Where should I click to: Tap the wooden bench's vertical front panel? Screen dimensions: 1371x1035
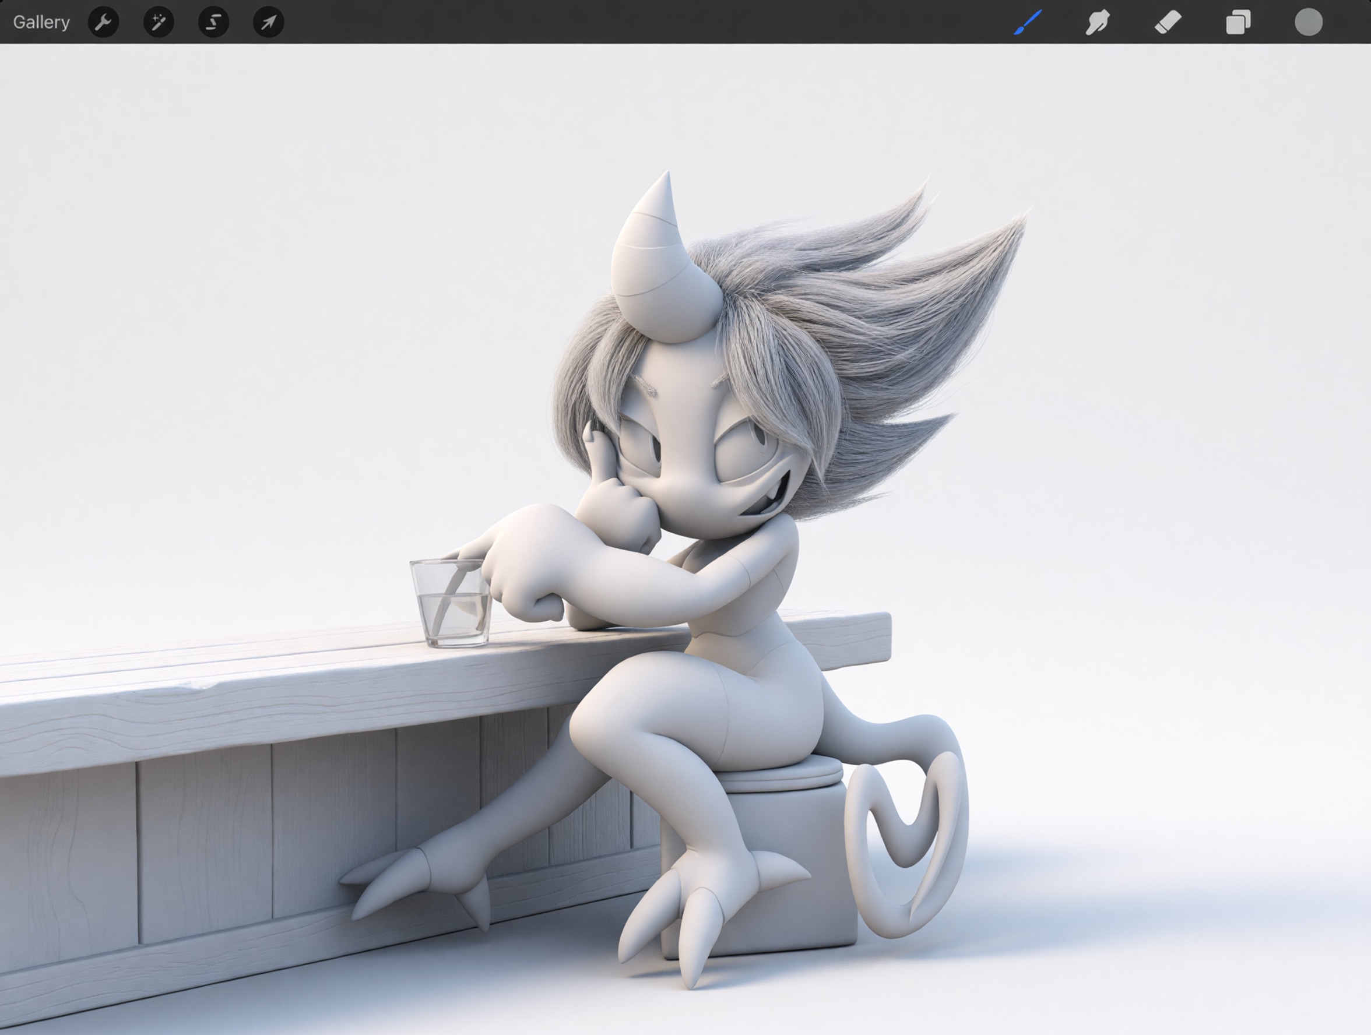point(205,849)
